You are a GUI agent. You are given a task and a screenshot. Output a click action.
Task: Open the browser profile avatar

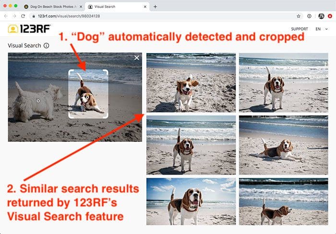[321, 16]
